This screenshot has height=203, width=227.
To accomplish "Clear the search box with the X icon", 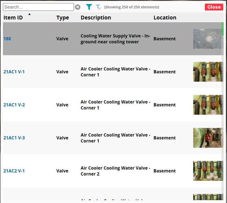I will click(x=78, y=7).
